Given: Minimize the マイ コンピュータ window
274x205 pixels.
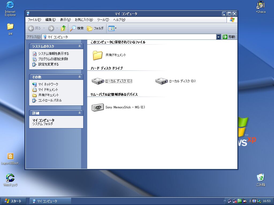Looking at the screenshot, I should click(224, 14).
